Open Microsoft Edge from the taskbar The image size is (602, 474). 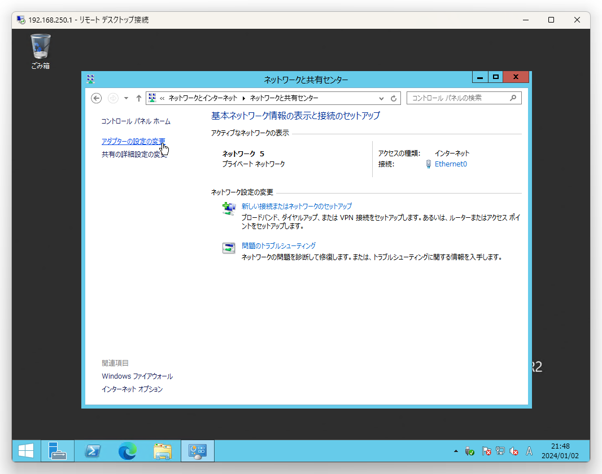(128, 451)
